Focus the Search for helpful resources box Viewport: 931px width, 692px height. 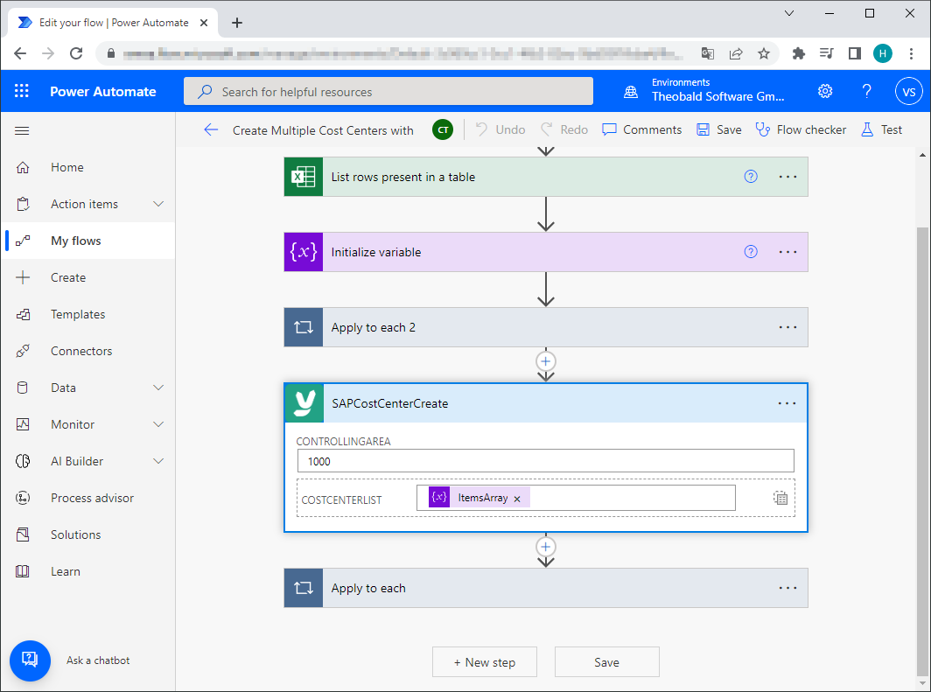point(388,91)
